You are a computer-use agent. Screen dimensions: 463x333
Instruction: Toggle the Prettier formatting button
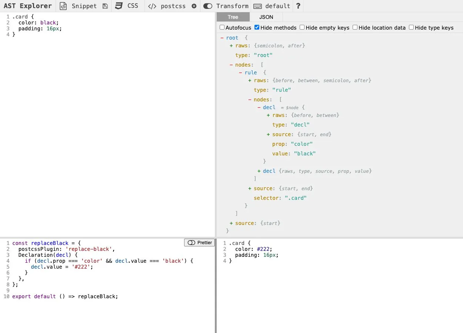pyautogui.click(x=199, y=243)
